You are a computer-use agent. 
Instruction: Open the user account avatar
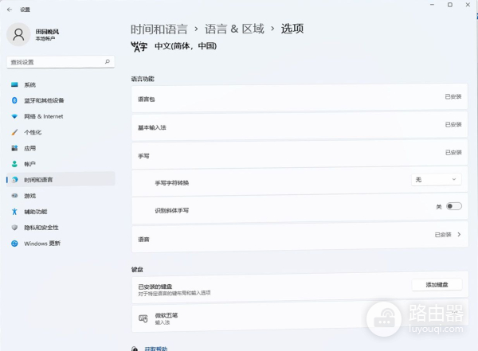pos(18,34)
